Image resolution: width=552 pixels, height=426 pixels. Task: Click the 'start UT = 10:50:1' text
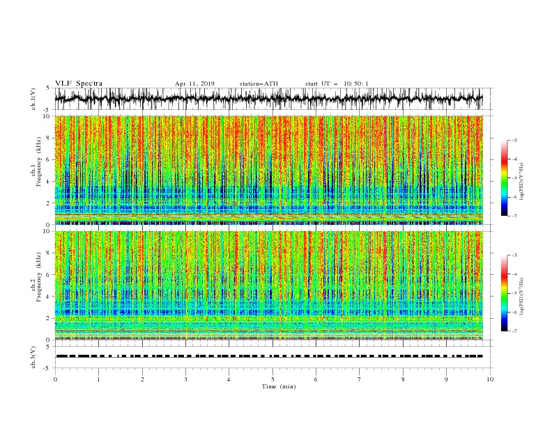click(337, 84)
